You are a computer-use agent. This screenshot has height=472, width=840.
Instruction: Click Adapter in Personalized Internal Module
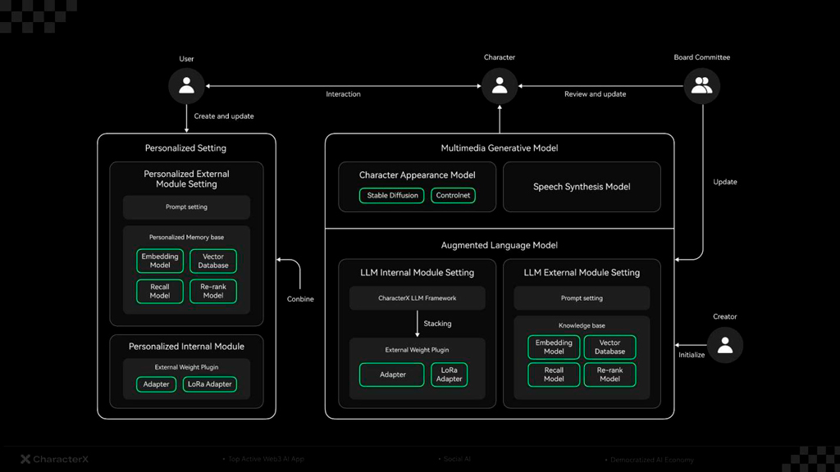coord(156,384)
